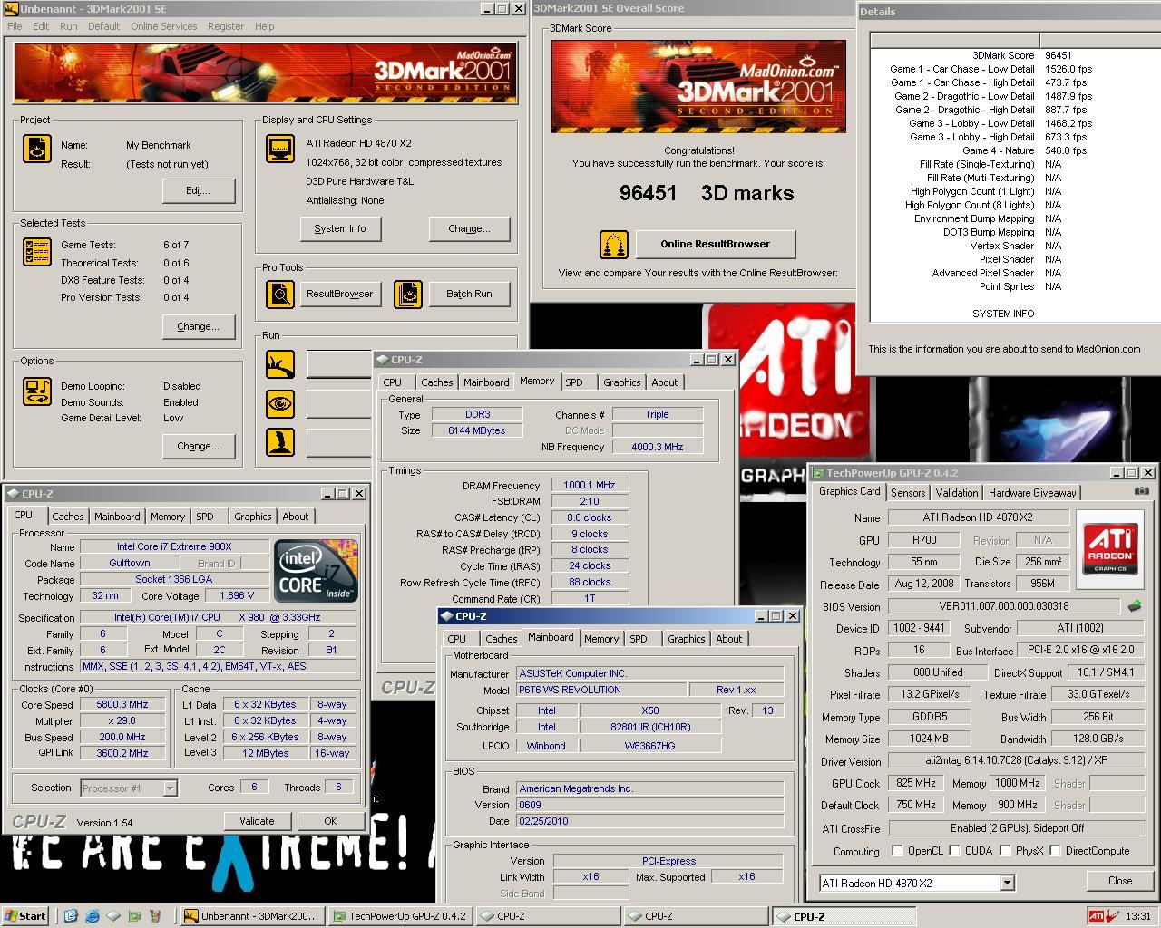Switch to Hardware Giveaway tab in GPU-Z

point(1032,493)
